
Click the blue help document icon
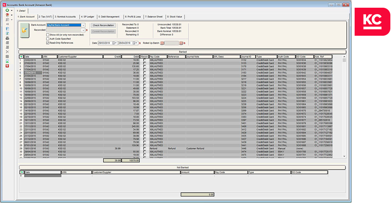coord(7,29)
